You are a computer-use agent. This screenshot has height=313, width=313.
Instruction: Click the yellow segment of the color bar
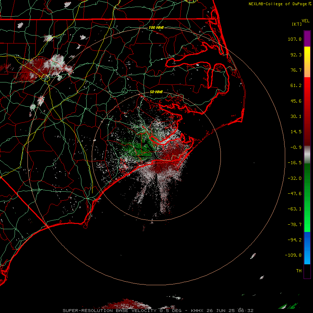307,54
